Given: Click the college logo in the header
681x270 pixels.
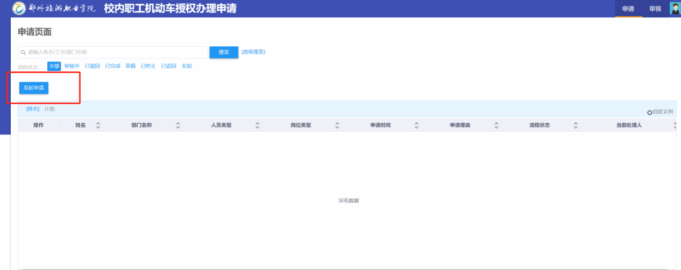Looking at the screenshot, I should pyautogui.click(x=19, y=9).
